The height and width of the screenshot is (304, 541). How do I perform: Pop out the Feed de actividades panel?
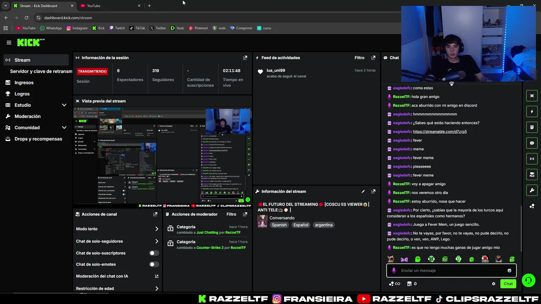(373, 58)
